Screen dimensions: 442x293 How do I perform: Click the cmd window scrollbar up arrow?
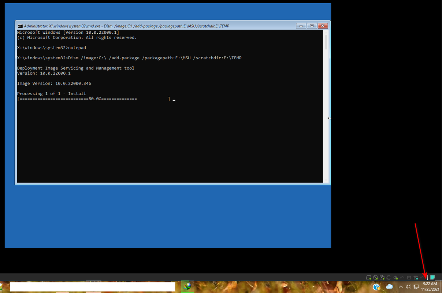coord(326,32)
